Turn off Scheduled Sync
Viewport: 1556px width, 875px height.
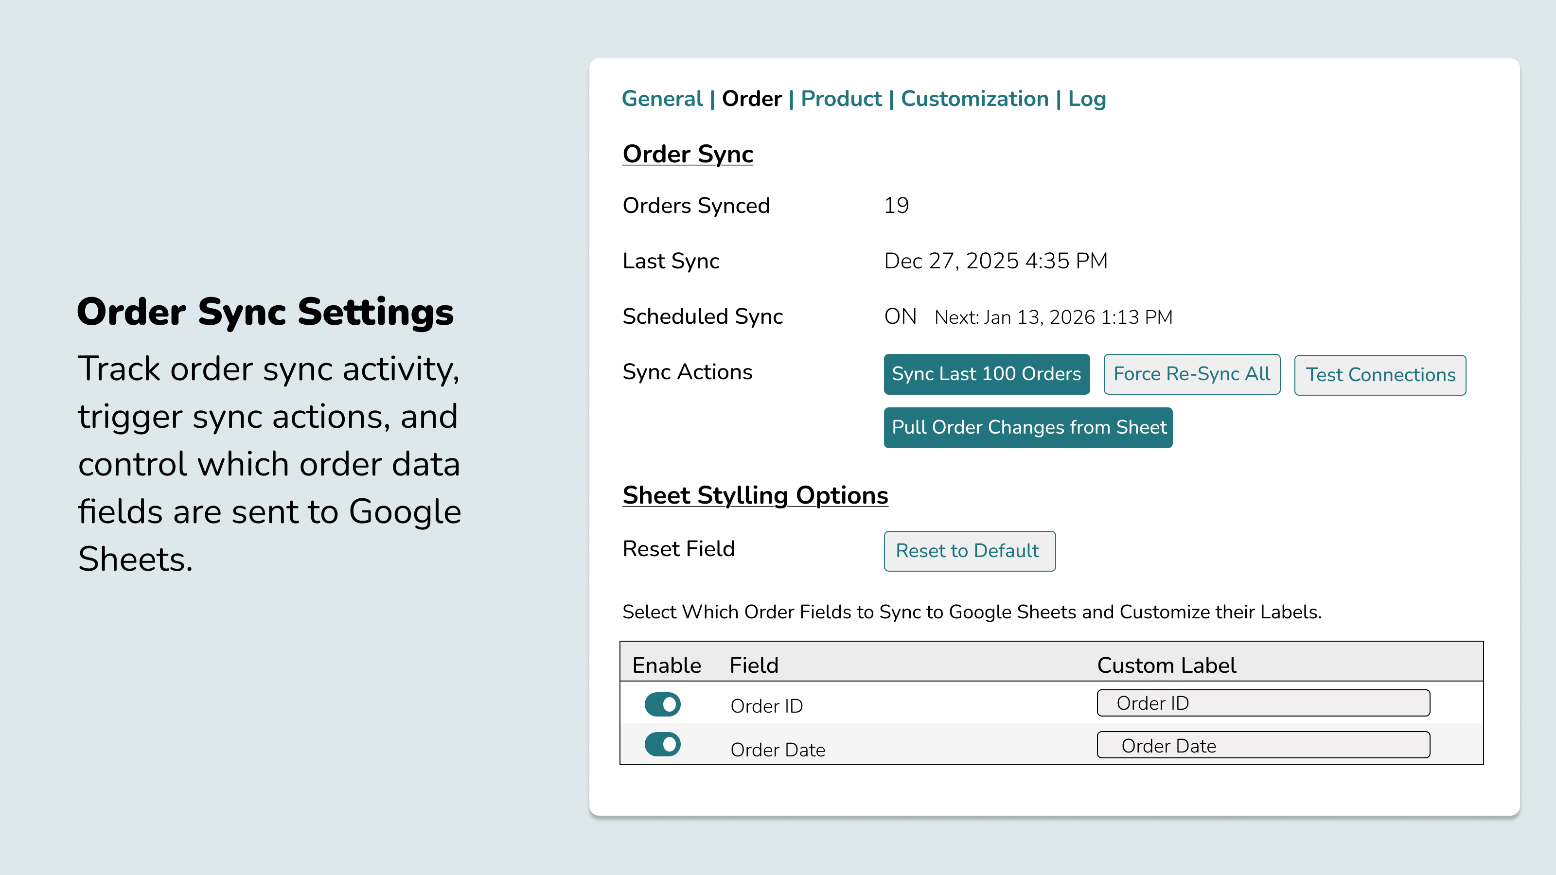pyautogui.click(x=900, y=316)
